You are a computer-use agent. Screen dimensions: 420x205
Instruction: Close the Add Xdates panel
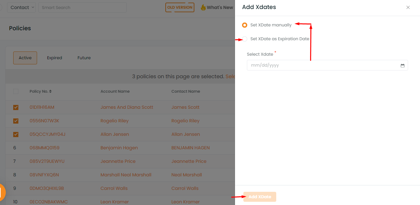coord(408,7)
